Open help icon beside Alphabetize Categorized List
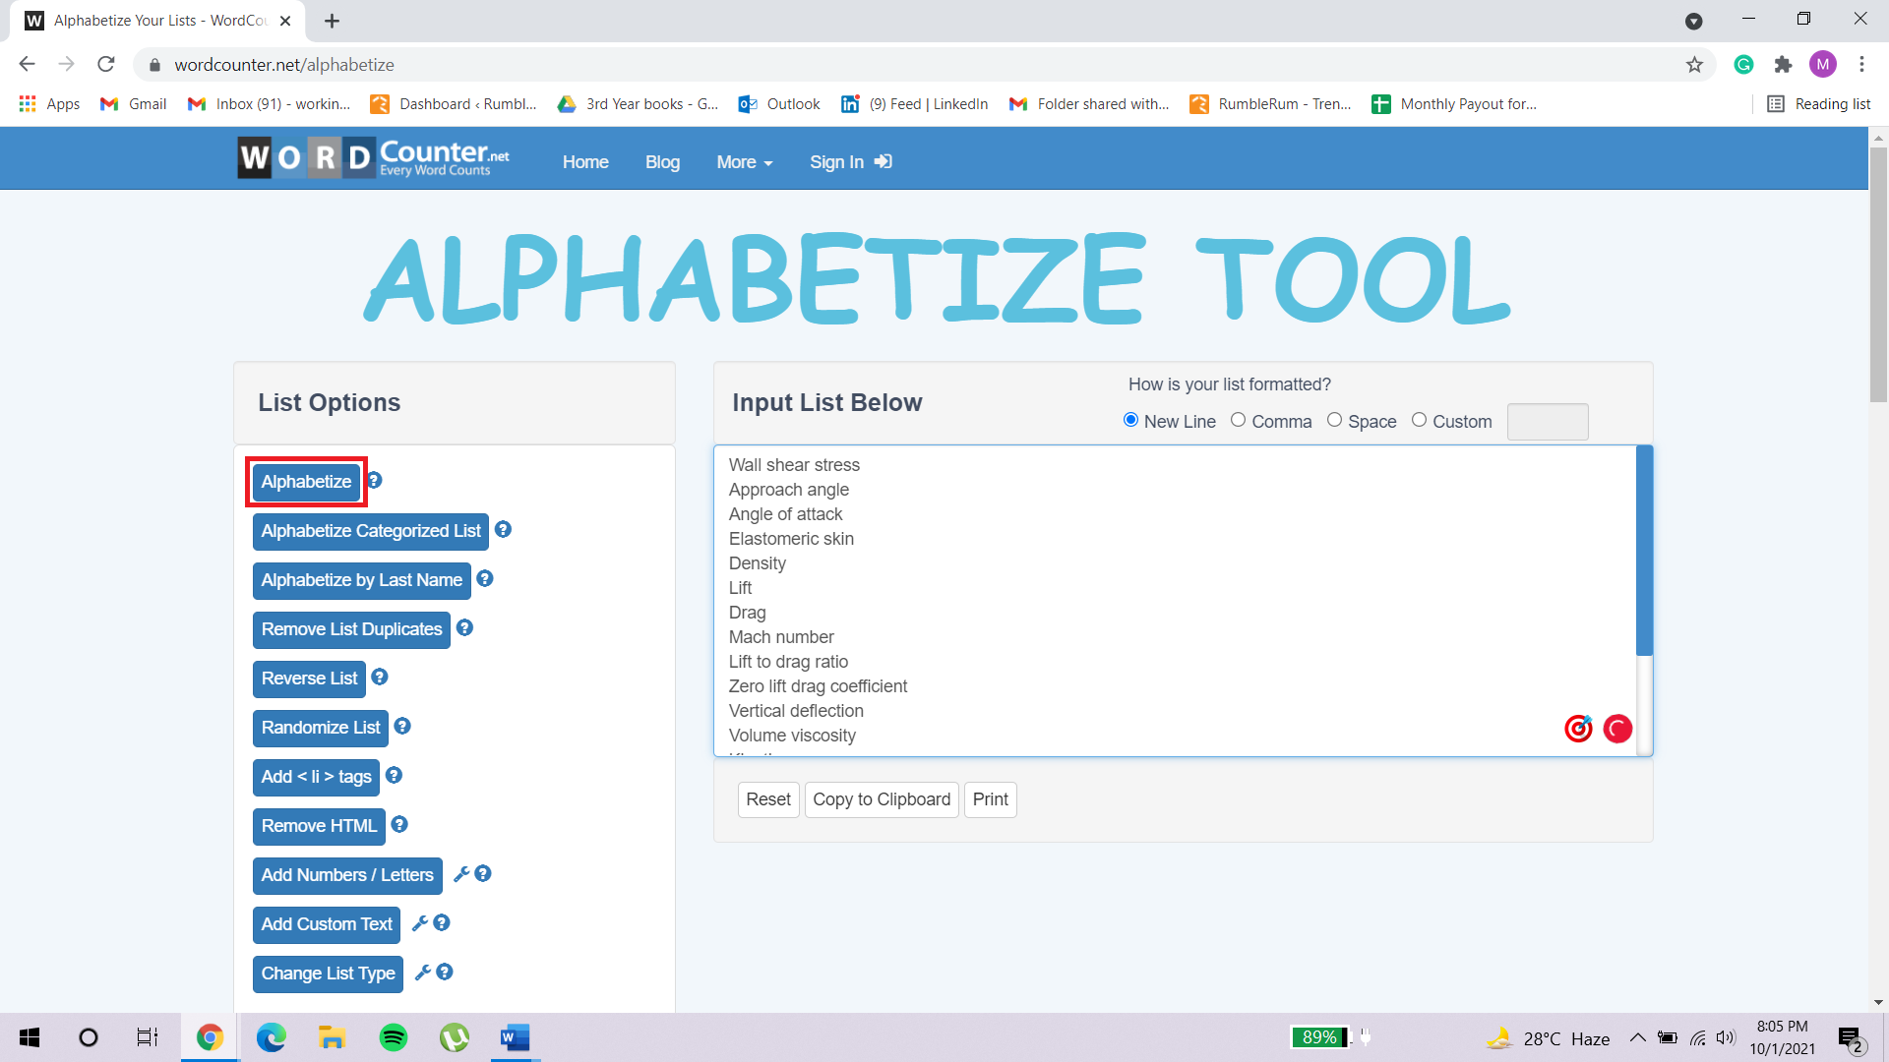1889x1062 pixels. click(503, 529)
